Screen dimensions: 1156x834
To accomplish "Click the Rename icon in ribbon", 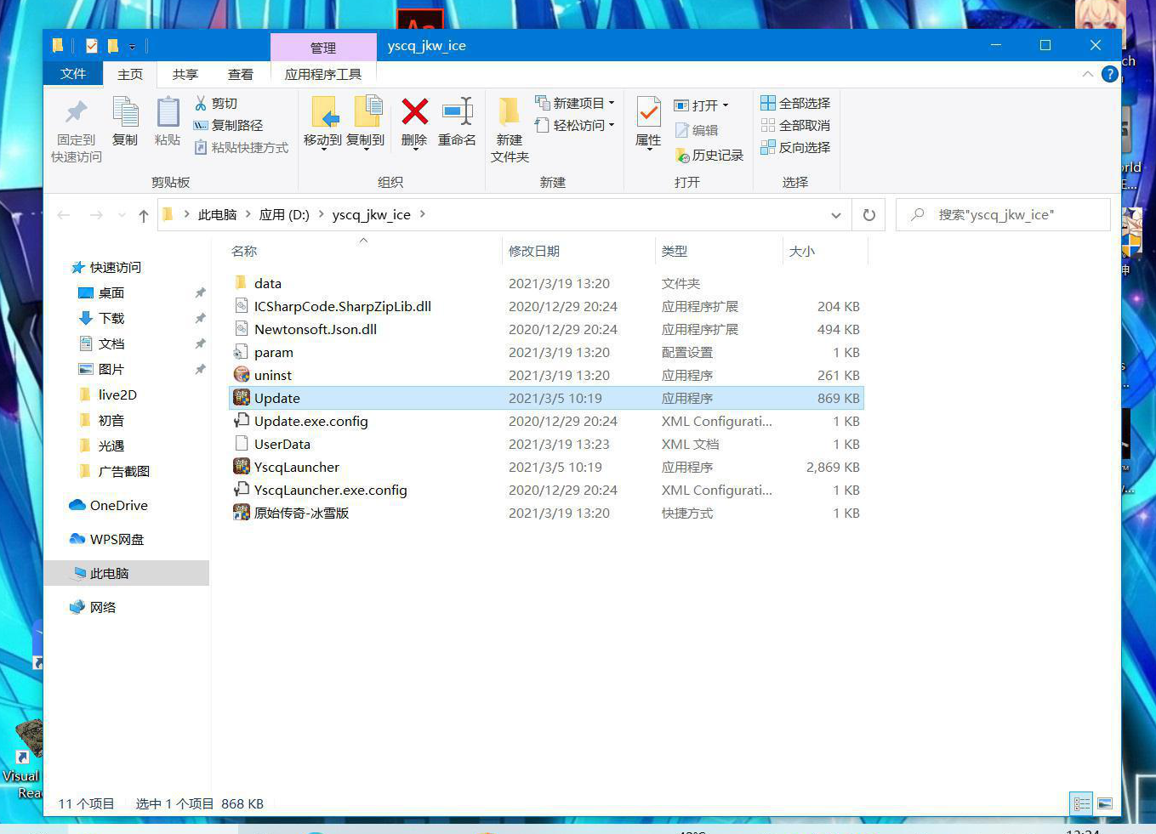I will (457, 112).
